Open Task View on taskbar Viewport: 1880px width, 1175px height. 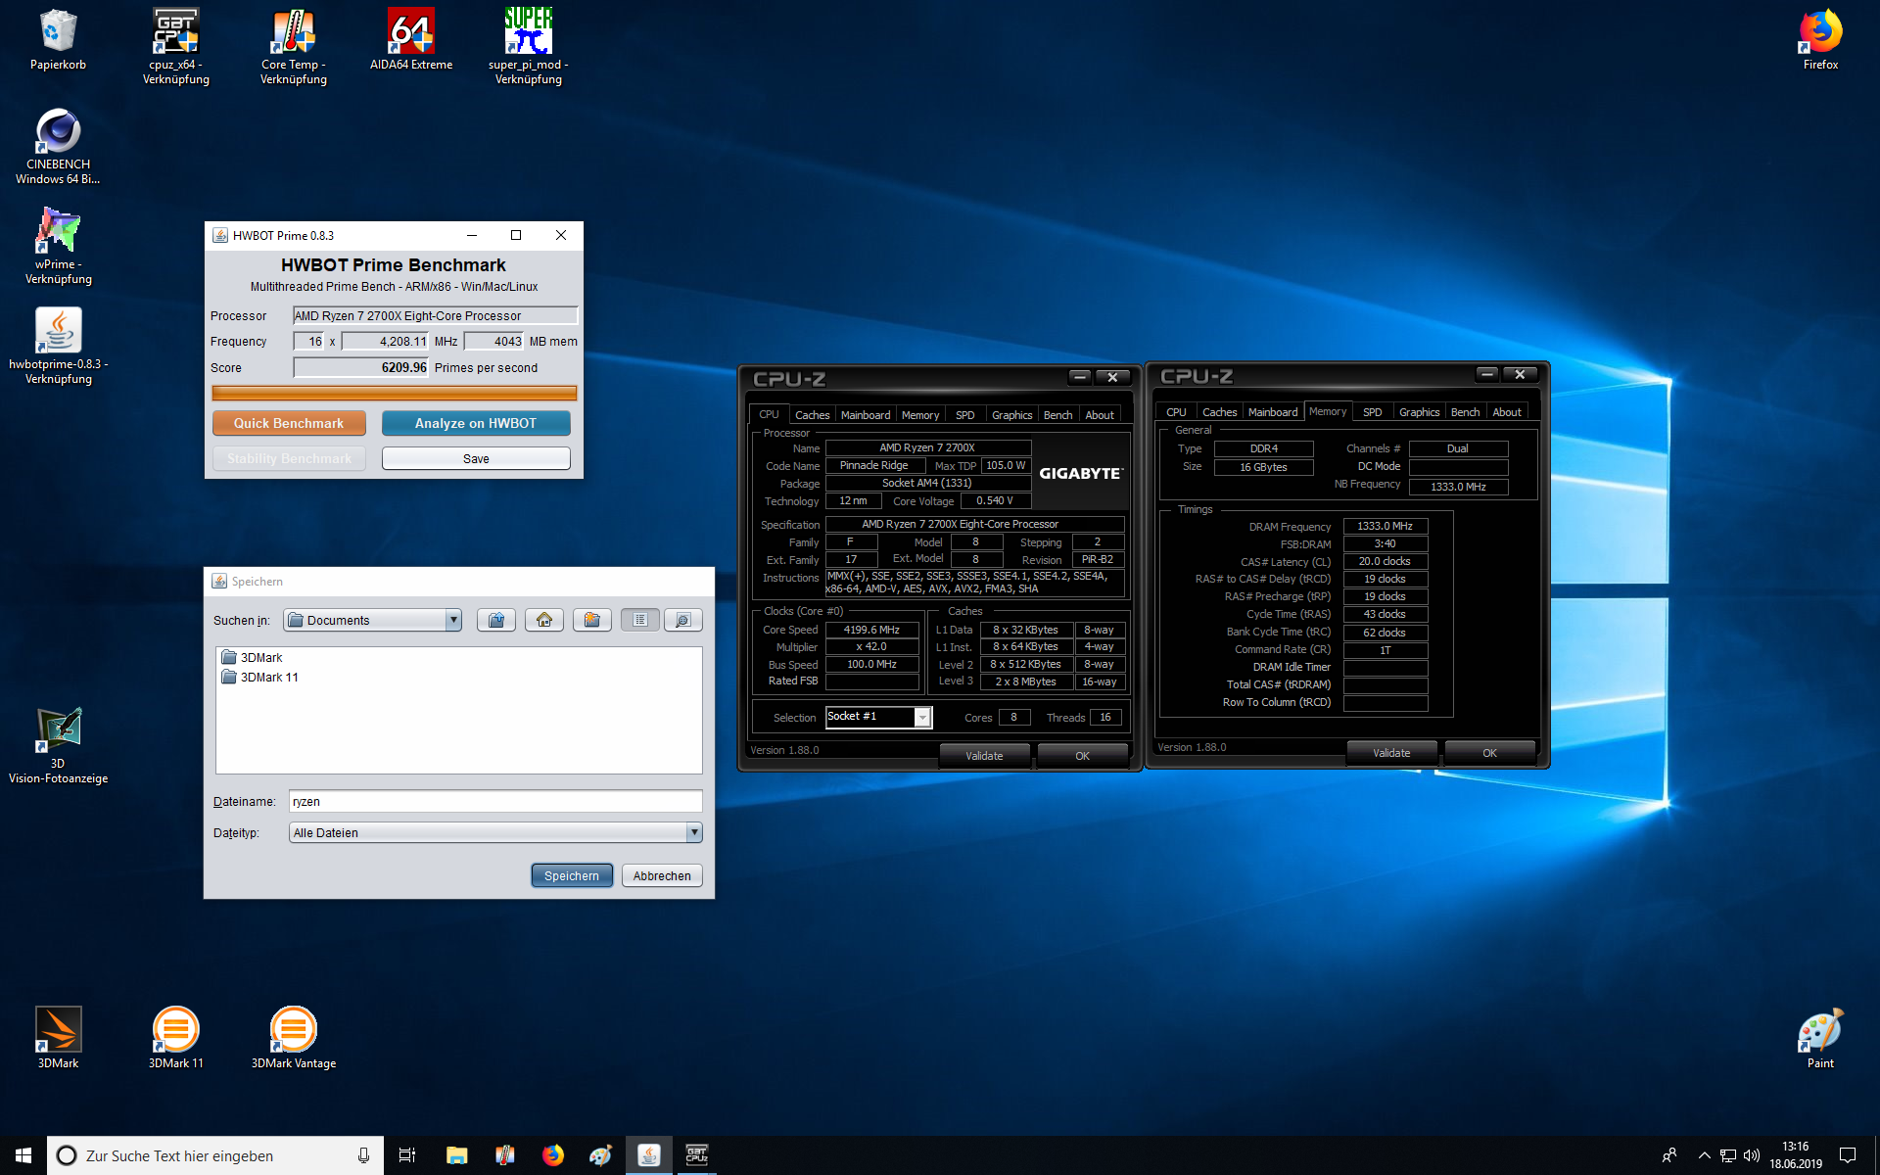tap(407, 1155)
